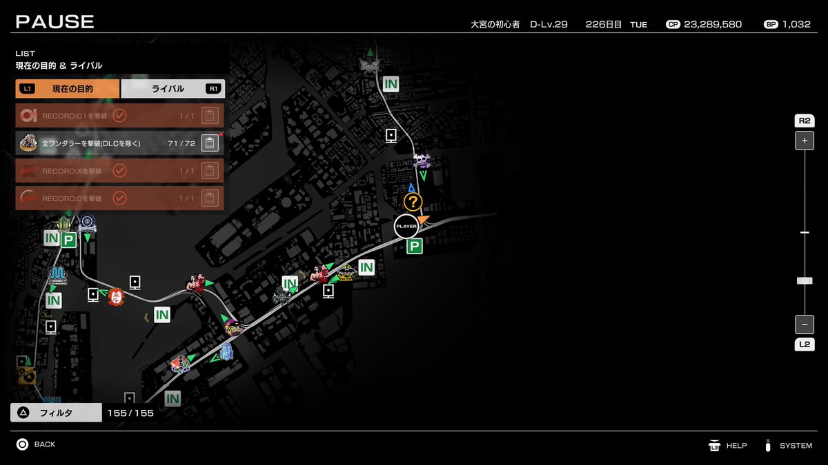This screenshot has width=828, height=465.
Task: Select the IN marker left of upper-left P icon
Action: [52, 238]
